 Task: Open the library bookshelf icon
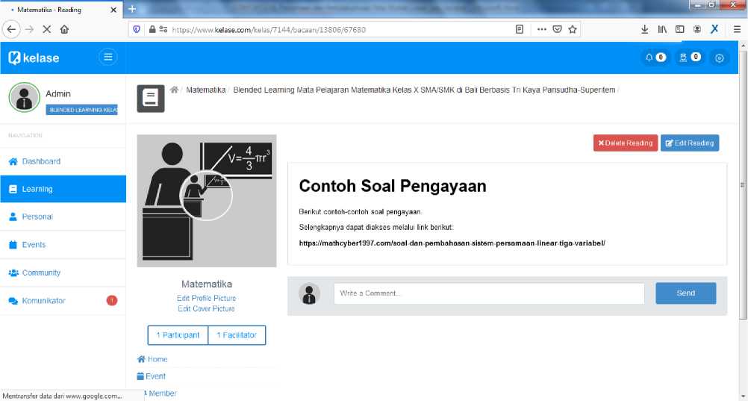(662, 30)
